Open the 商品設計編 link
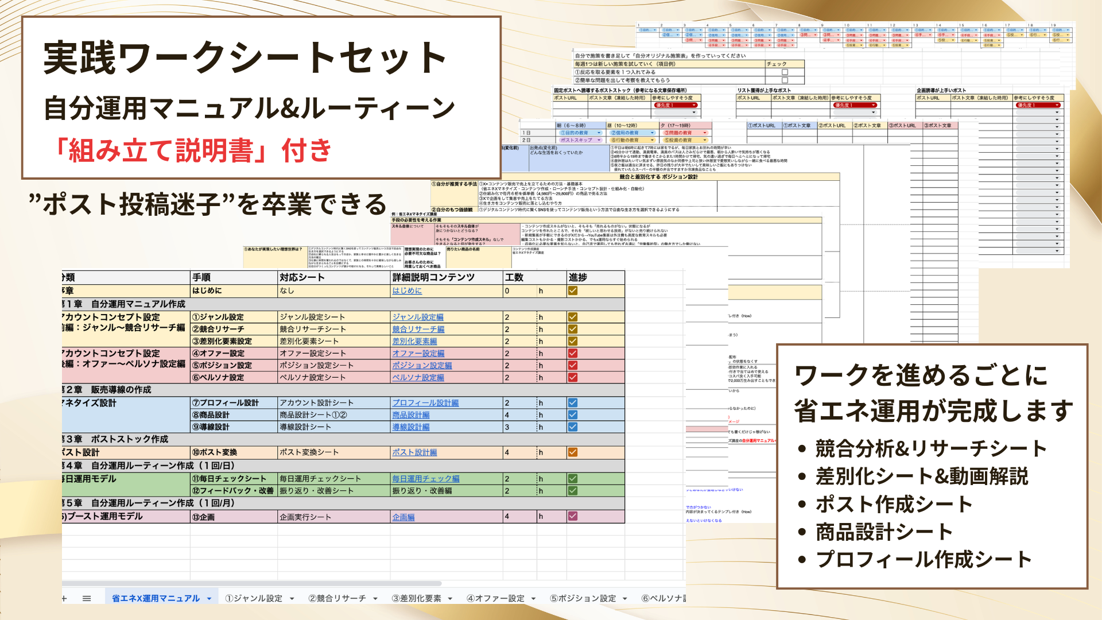 [411, 415]
